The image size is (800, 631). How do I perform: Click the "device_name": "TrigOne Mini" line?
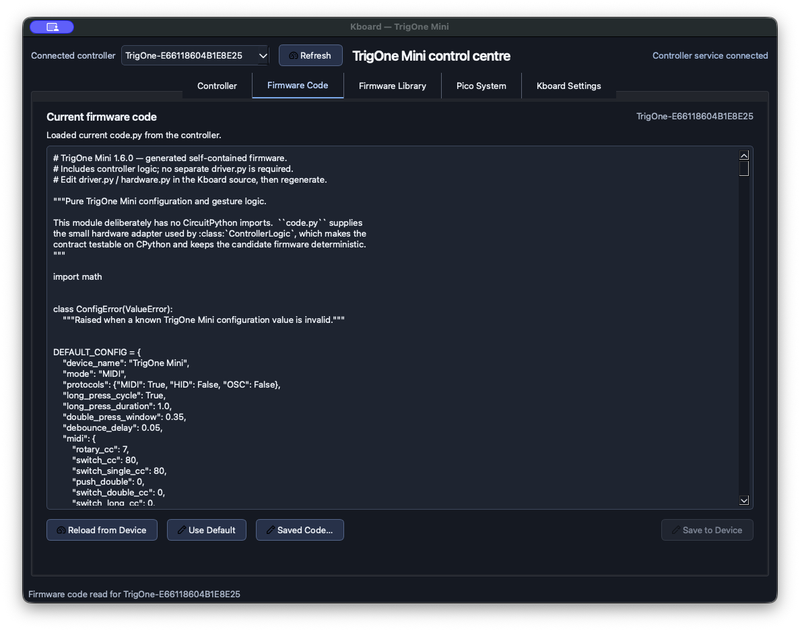(x=126, y=363)
